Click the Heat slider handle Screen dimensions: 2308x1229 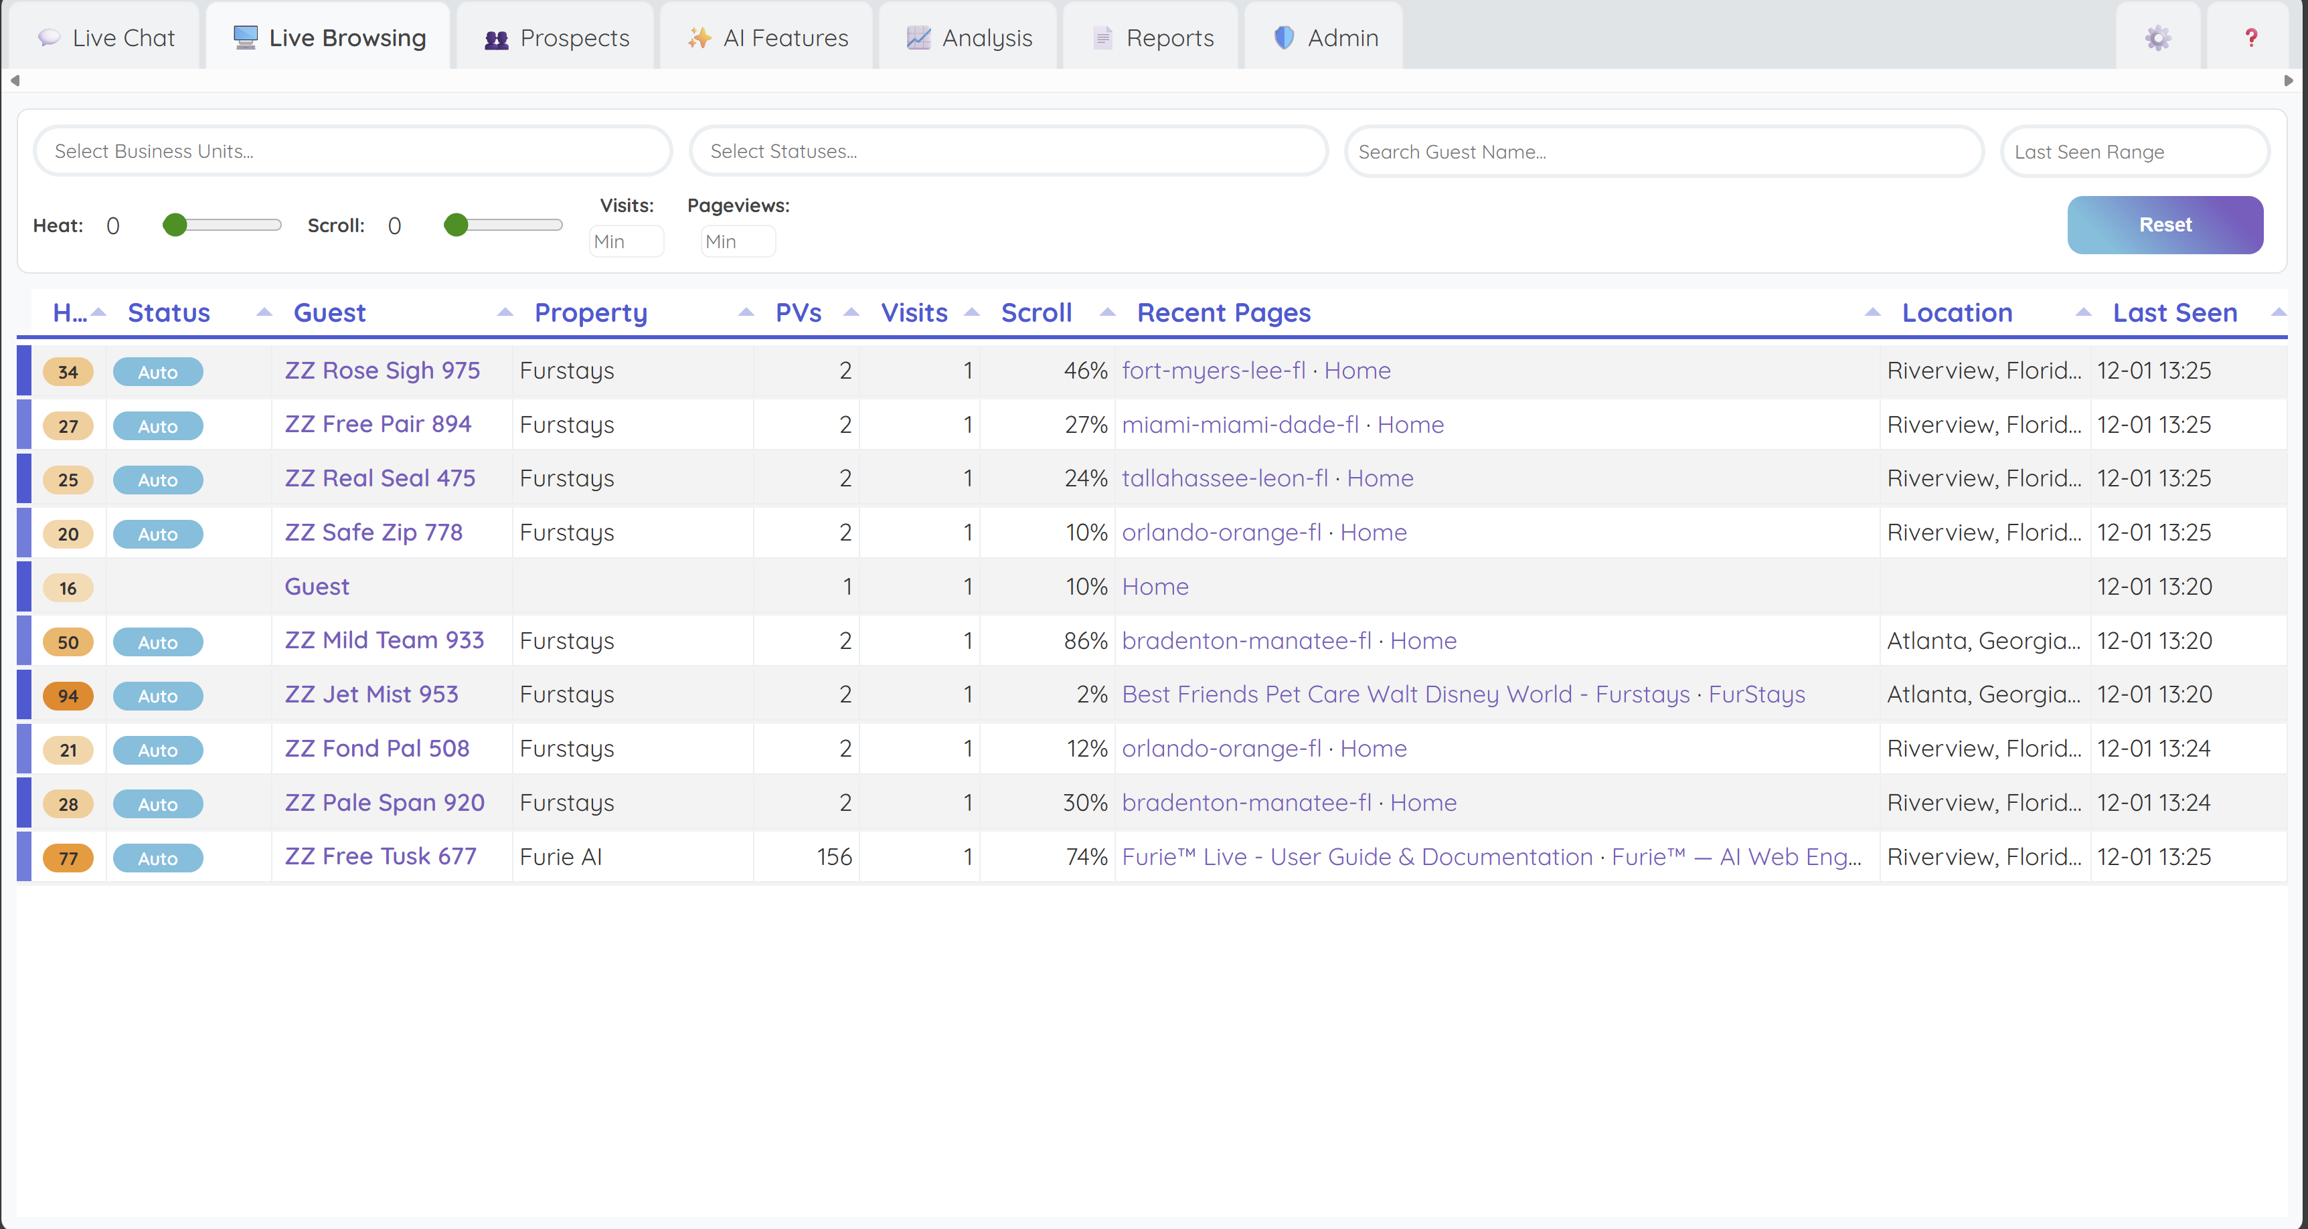[x=175, y=225]
